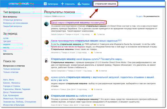The width and height of the screenshot is (167, 109).
Task: Sort results По релевантности
Action: 151,16
